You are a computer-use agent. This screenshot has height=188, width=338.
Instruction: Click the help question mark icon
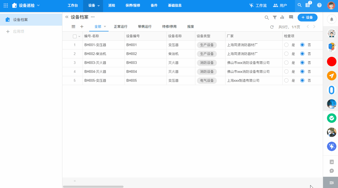pos(319,5)
